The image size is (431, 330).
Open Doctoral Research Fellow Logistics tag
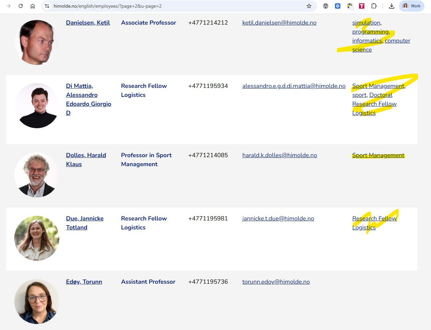(x=374, y=104)
